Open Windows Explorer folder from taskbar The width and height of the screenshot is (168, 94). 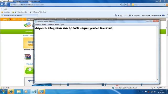pos(19,92)
